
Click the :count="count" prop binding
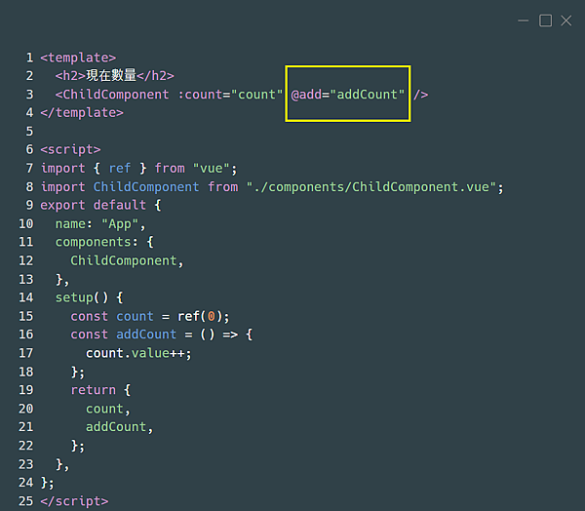coord(230,95)
